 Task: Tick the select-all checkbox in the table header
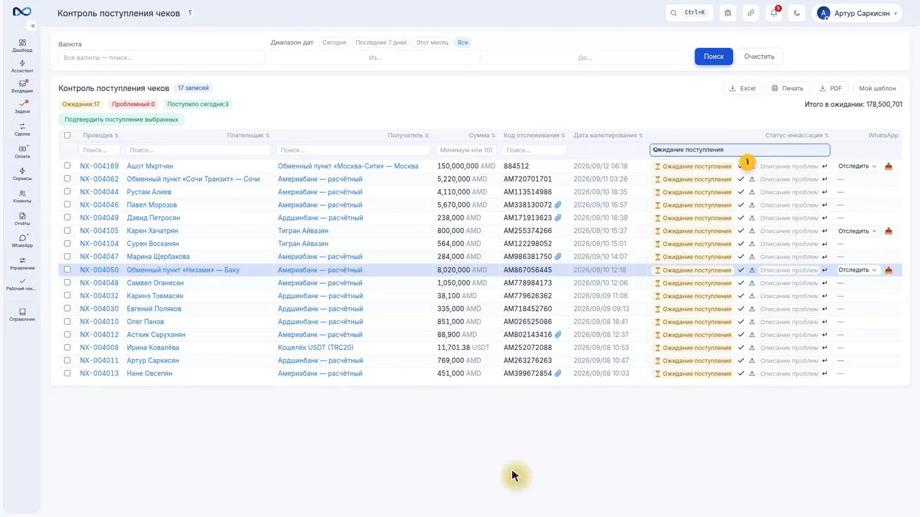click(67, 136)
